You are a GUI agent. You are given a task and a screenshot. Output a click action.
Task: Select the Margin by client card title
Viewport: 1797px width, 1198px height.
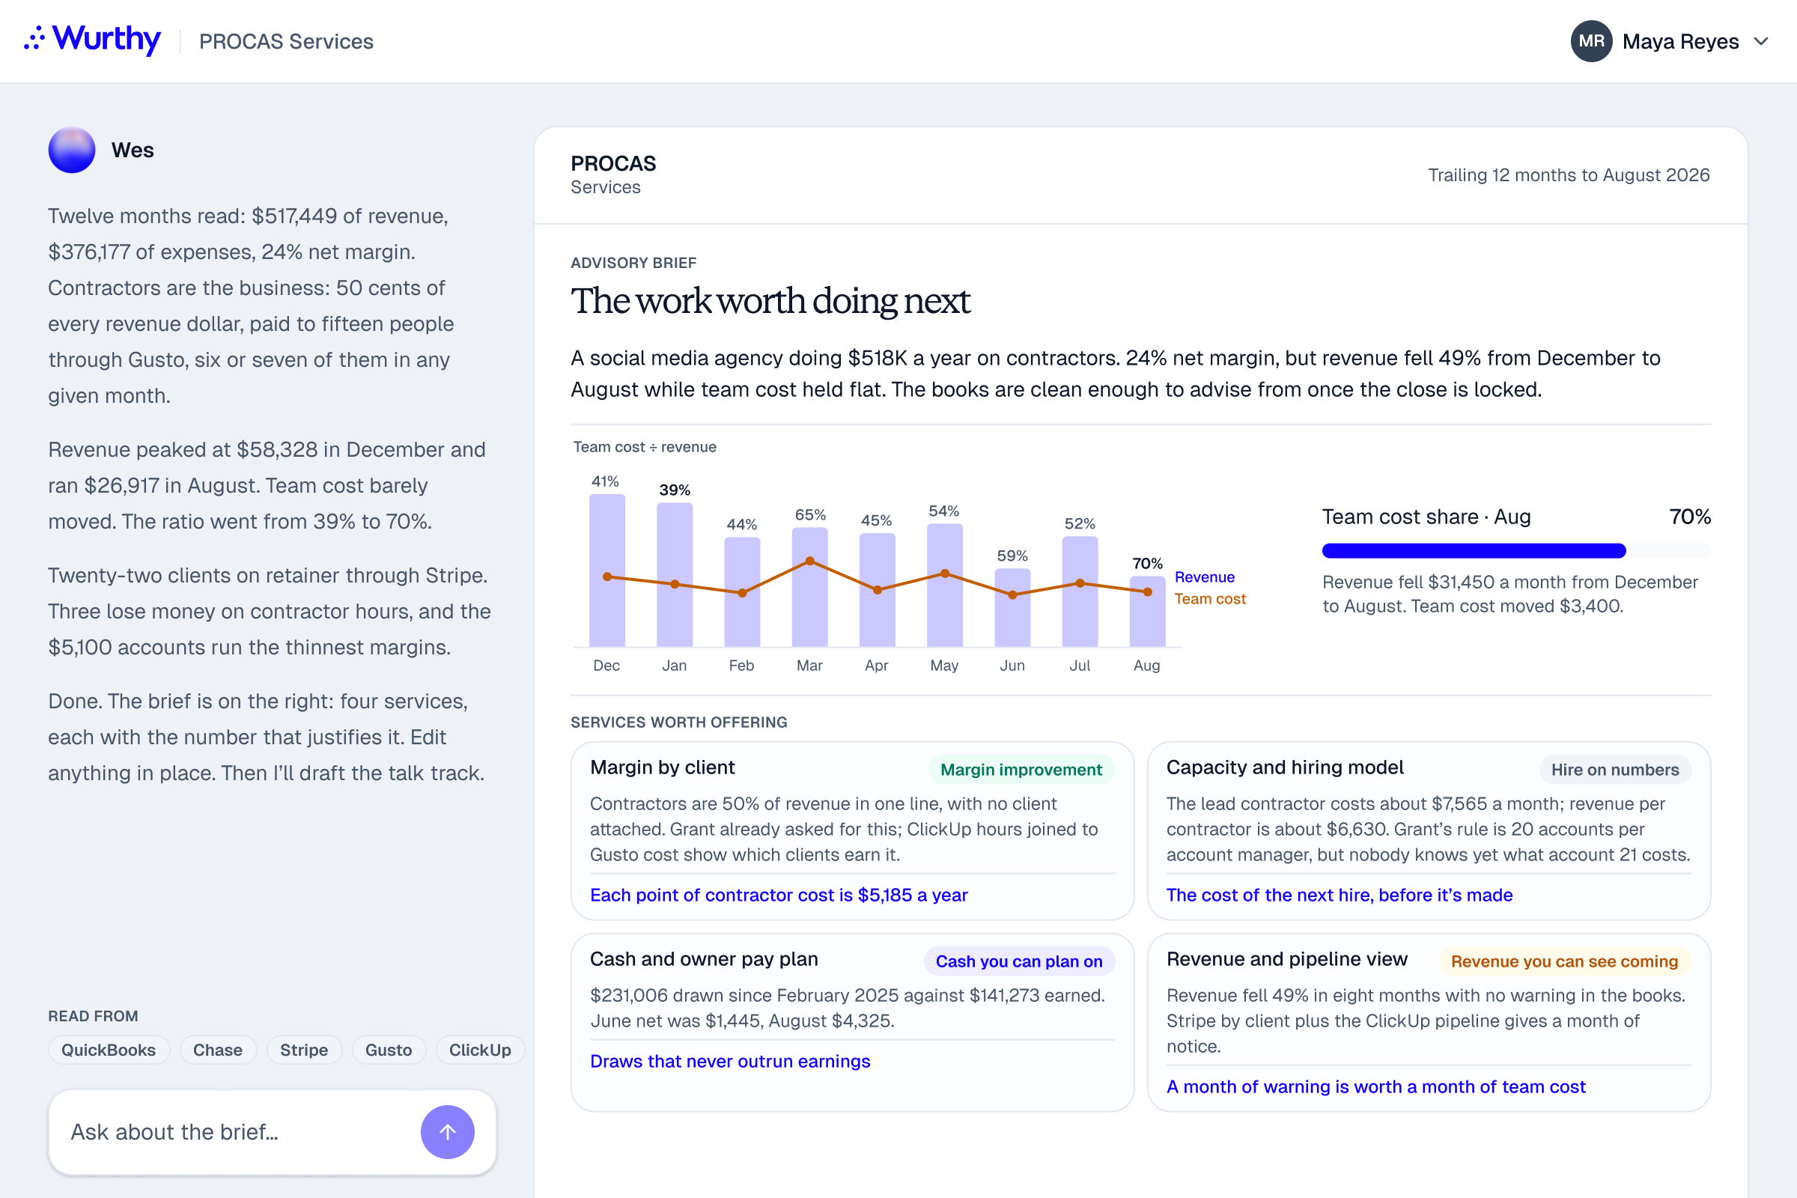(x=663, y=767)
